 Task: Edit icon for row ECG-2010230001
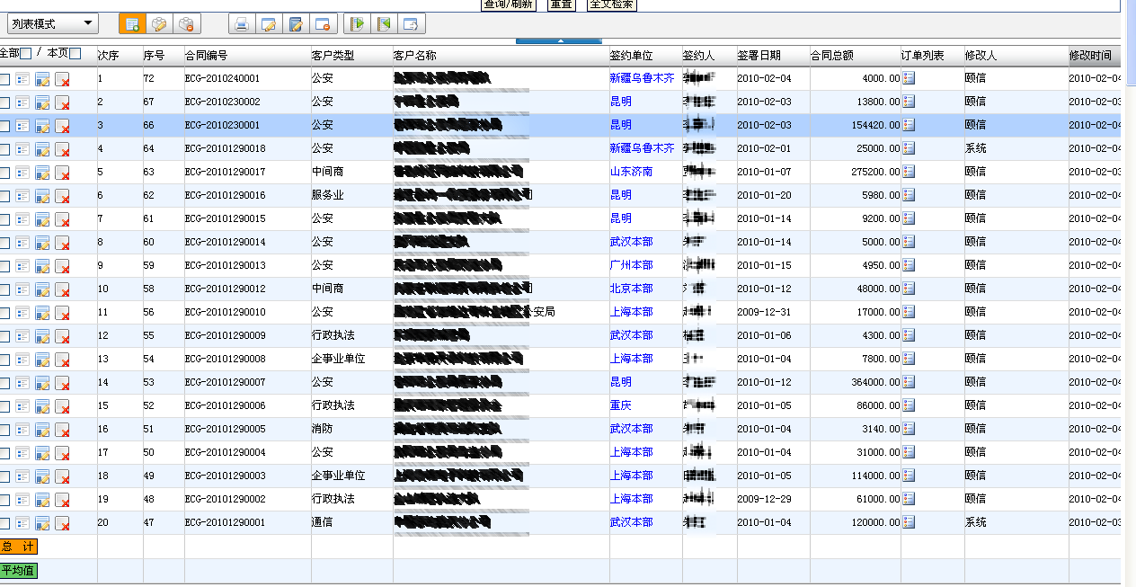point(42,126)
